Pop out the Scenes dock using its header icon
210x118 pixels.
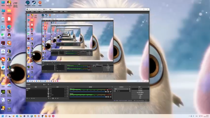(x=46, y=87)
